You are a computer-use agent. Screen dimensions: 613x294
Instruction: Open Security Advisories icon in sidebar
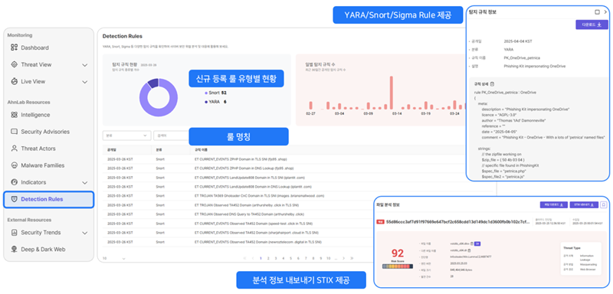pyautogui.click(x=14, y=132)
